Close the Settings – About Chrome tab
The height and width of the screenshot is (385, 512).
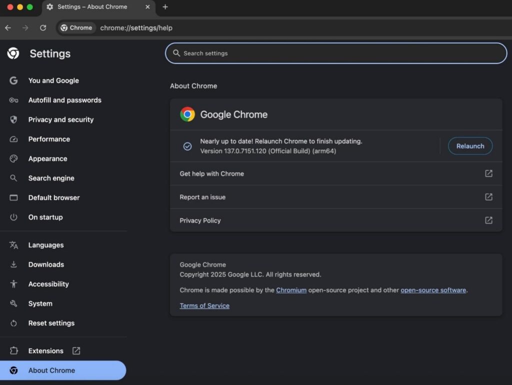click(x=147, y=7)
